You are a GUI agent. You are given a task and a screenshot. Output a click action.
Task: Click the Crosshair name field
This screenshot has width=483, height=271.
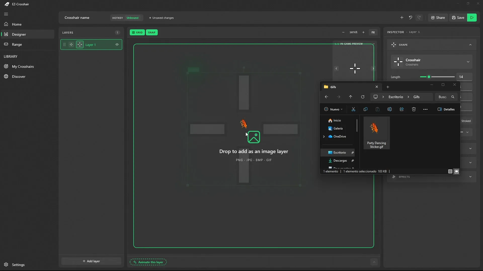(x=77, y=18)
